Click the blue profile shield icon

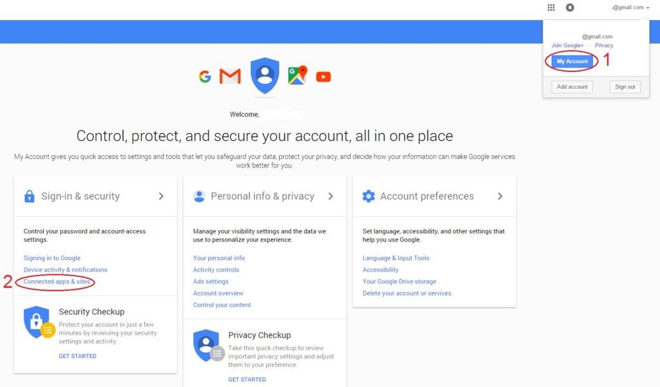[264, 76]
